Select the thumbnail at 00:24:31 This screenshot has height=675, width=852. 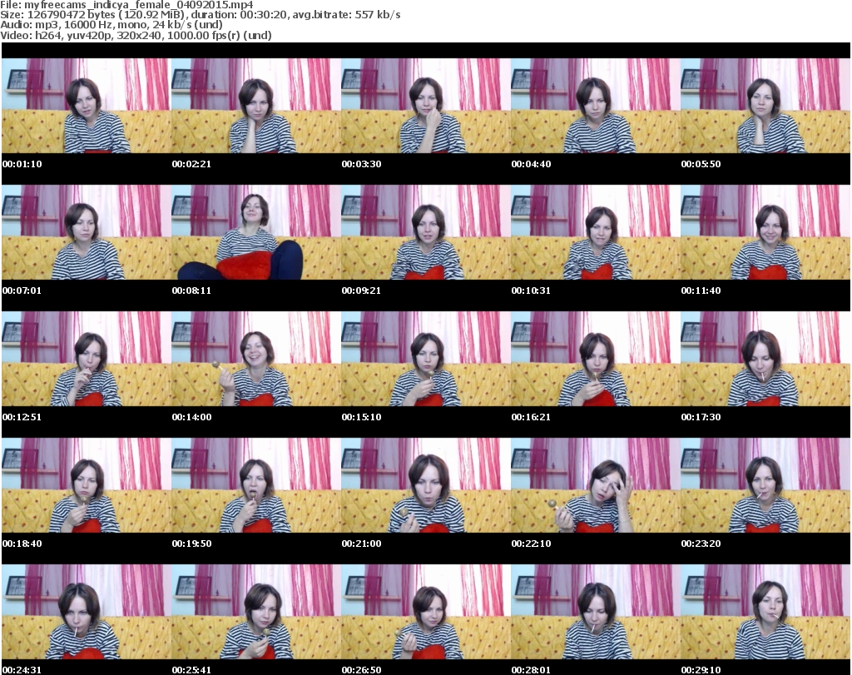[87, 612]
